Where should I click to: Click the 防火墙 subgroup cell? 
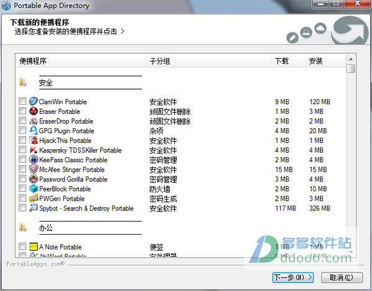(160, 189)
